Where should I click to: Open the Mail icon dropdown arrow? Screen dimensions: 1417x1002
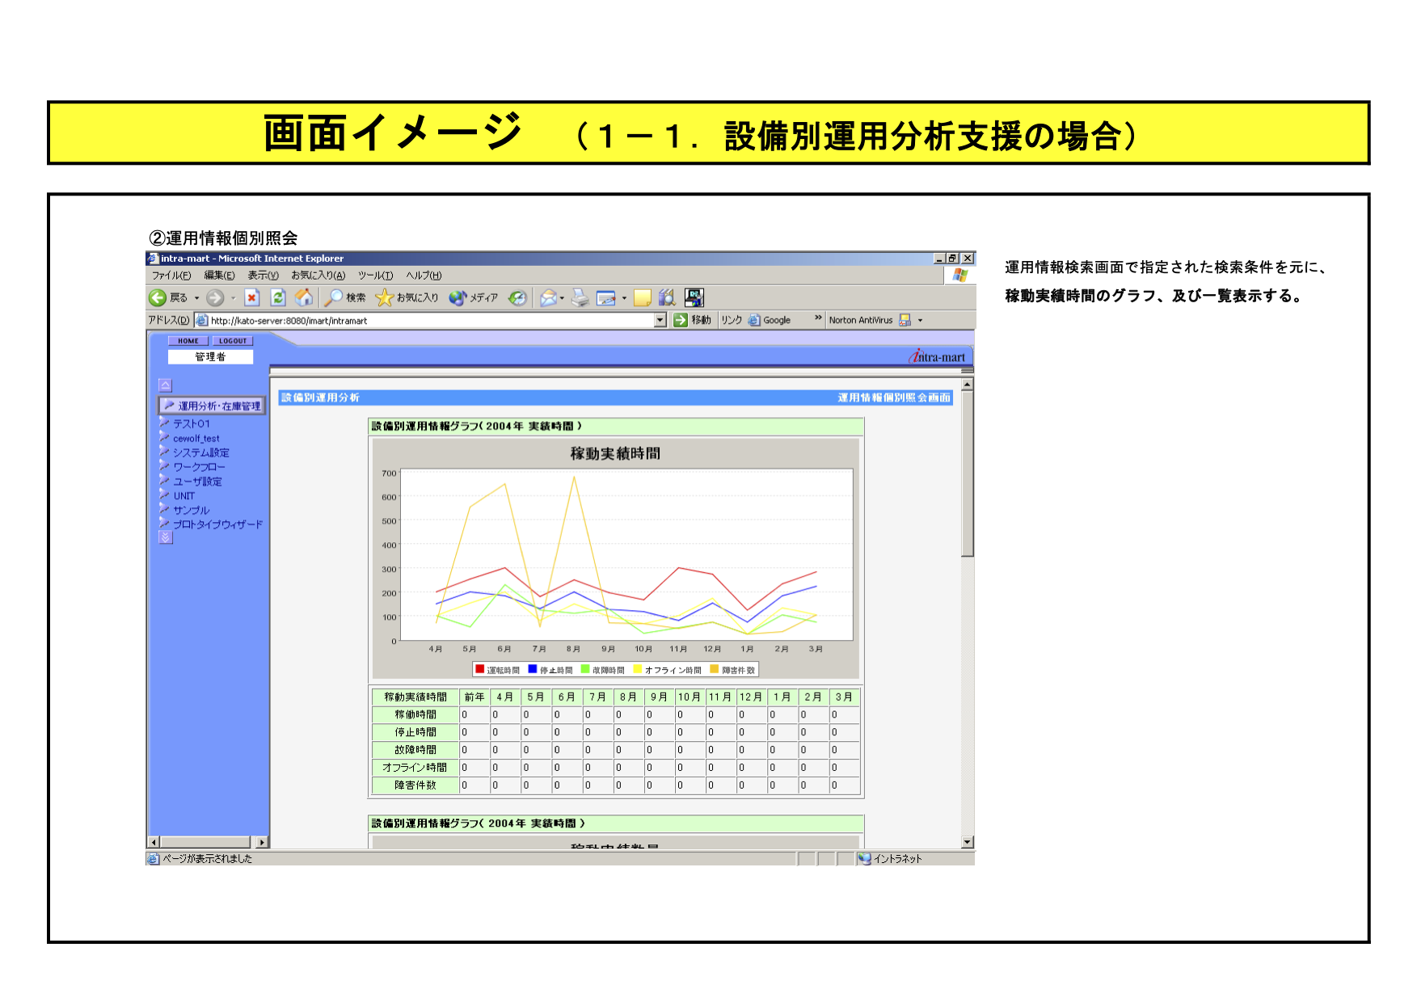(x=563, y=298)
